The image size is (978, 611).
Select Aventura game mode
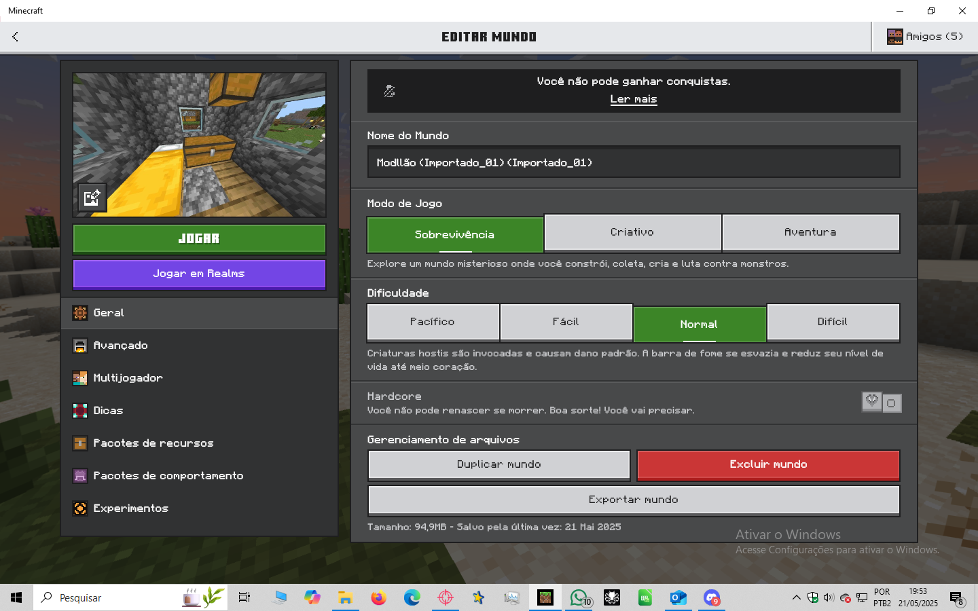[810, 232]
